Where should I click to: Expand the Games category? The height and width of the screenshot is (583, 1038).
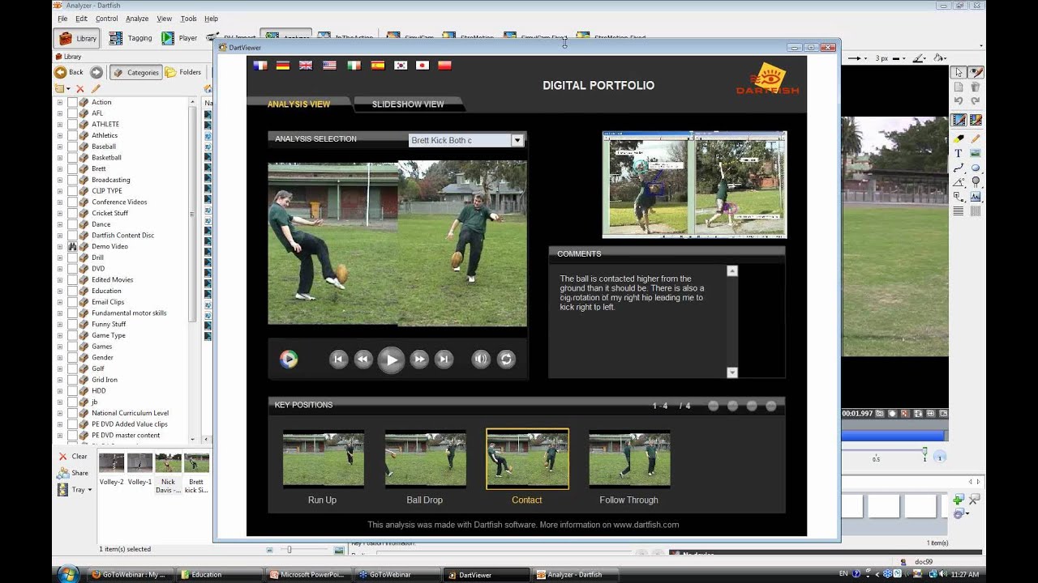(59, 347)
